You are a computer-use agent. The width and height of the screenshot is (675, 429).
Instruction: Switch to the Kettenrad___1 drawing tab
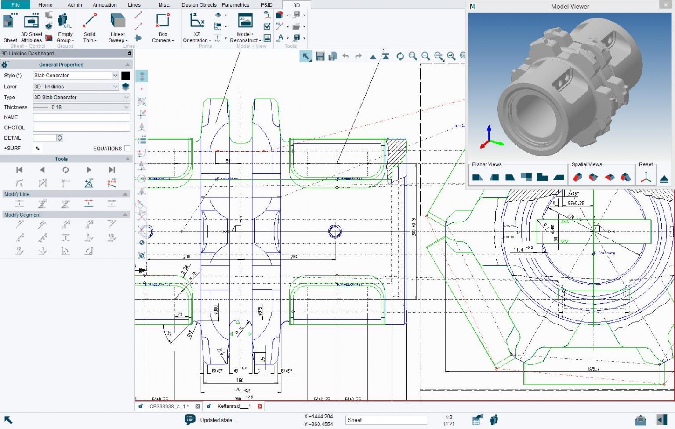(233, 406)
